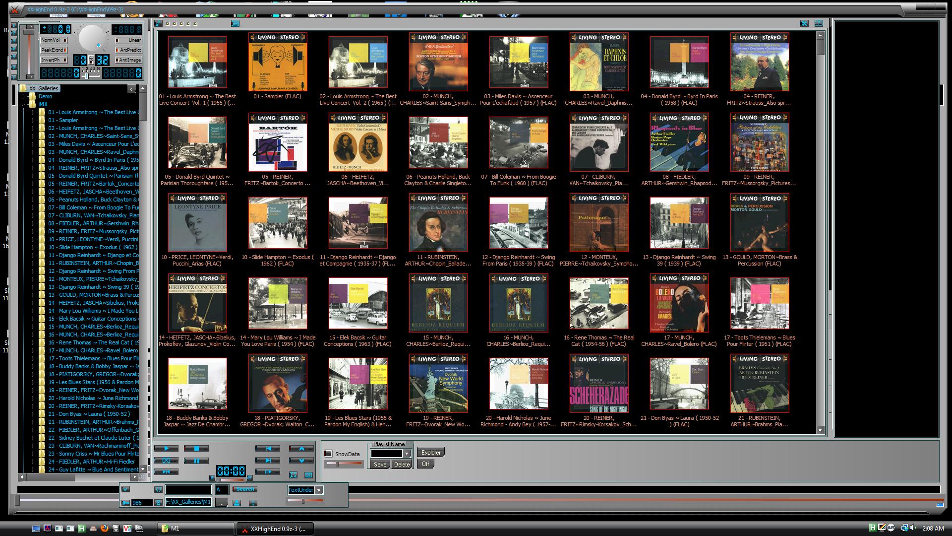This screenshot has height=536, width=952.
Task: Collapse the M1 folder node
Action: click(x=23, y=104)
